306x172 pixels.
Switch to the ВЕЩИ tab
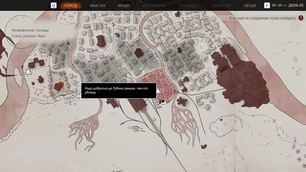[x=124, y=6]
